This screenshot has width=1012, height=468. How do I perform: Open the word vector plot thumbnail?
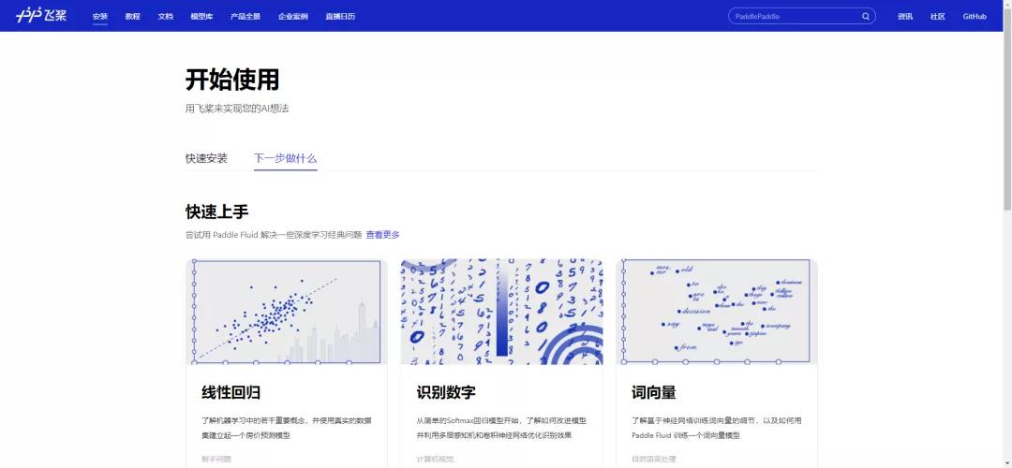pyautogui.click(x=717, y=312)
